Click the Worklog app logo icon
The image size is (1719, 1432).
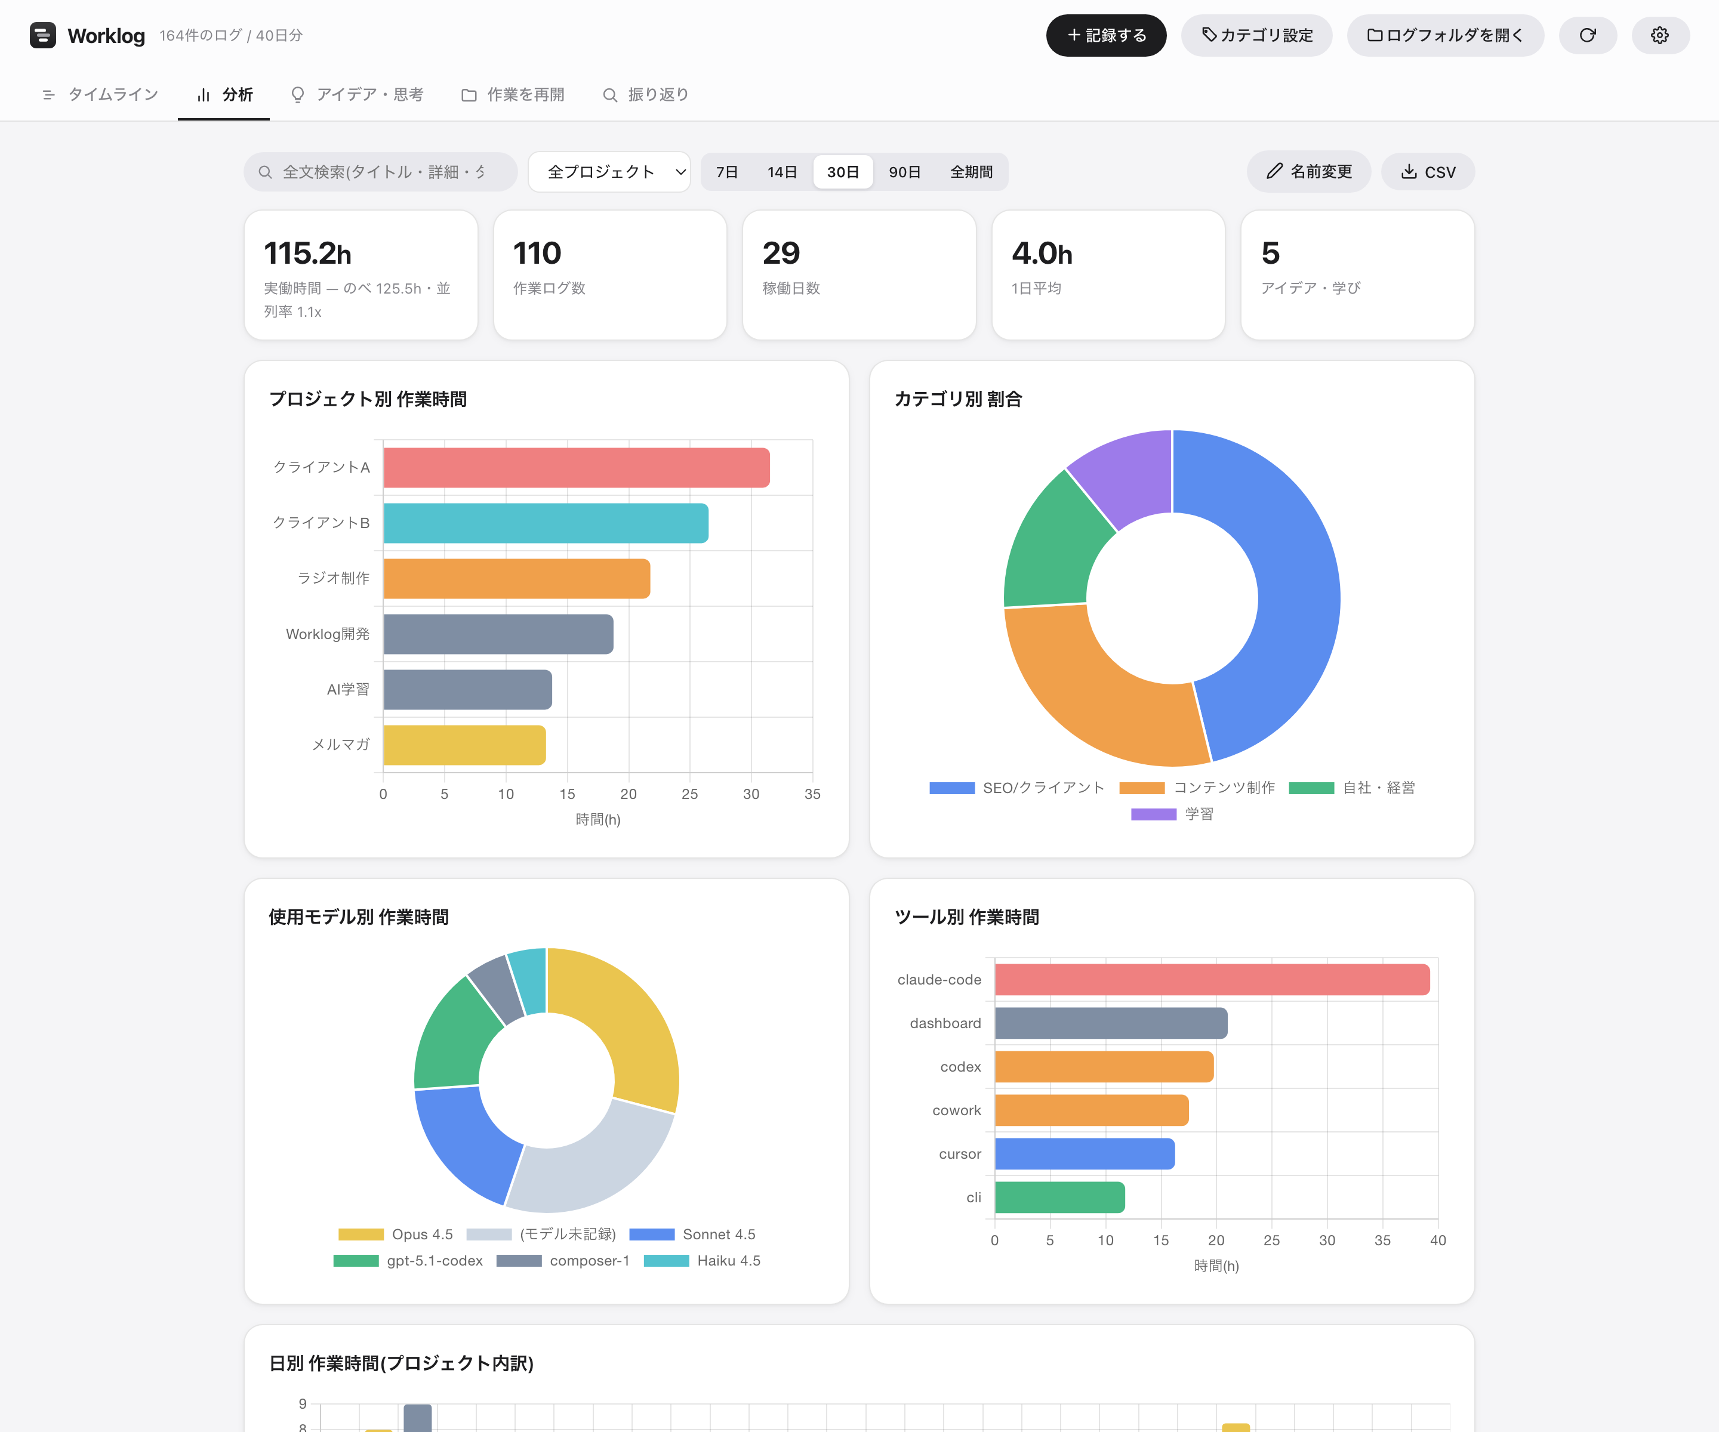pos(42,35)
